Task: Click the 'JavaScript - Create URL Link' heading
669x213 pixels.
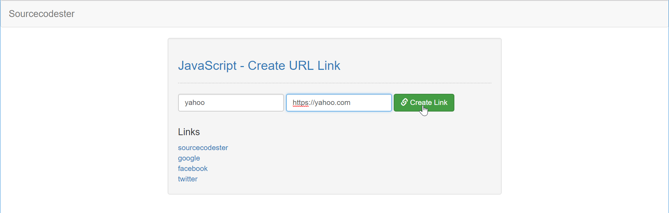Action: 259,66
